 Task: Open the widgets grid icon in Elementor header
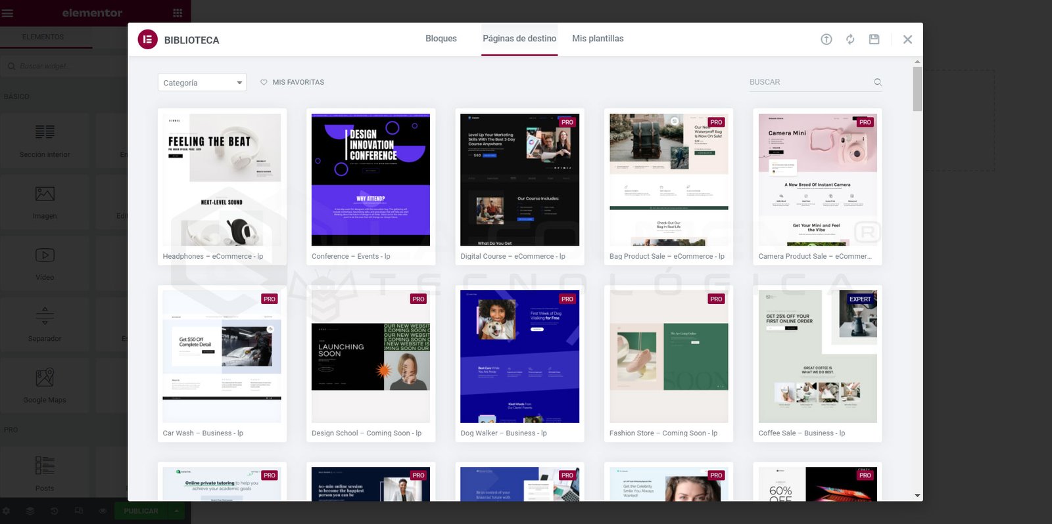[178, 13]
